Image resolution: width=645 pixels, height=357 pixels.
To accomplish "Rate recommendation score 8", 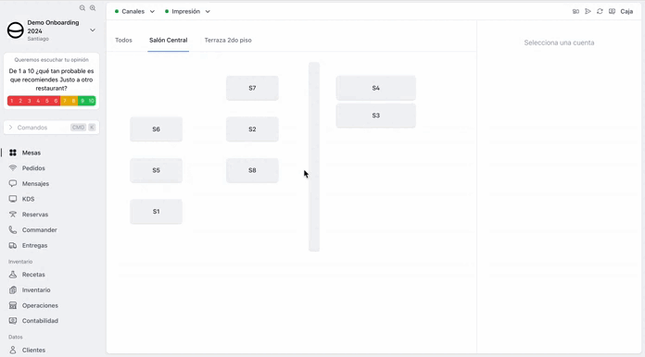I will pos(73,101).
